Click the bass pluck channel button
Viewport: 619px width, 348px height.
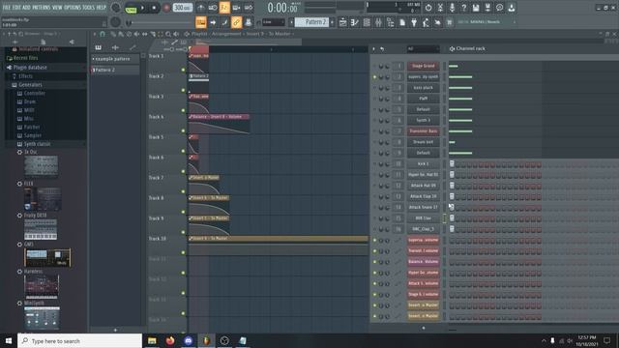point(424,88)
